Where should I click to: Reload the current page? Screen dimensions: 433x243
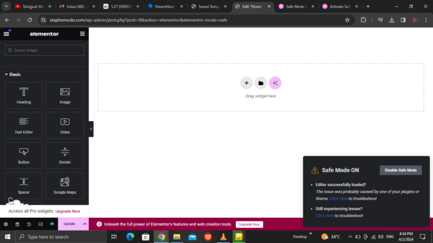tap(30, 20)
